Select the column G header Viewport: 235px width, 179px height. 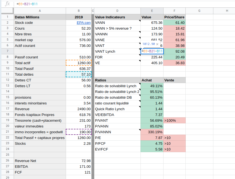point(199,11)
